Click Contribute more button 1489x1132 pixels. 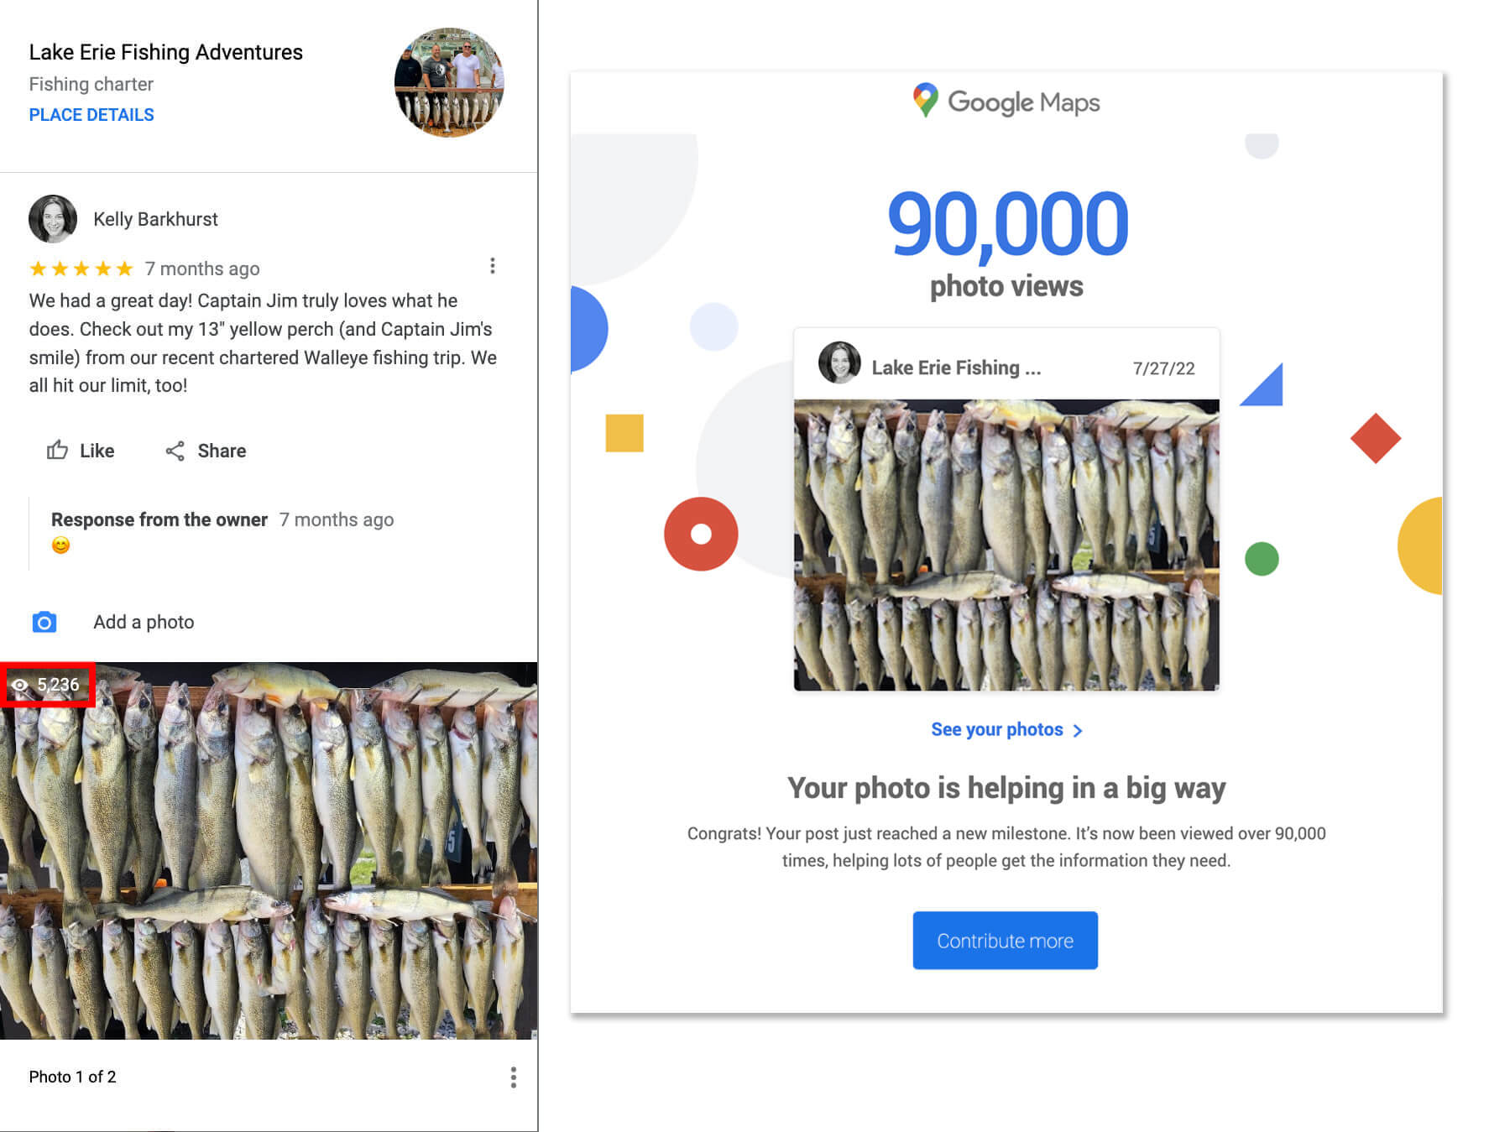coord(1006,941)
